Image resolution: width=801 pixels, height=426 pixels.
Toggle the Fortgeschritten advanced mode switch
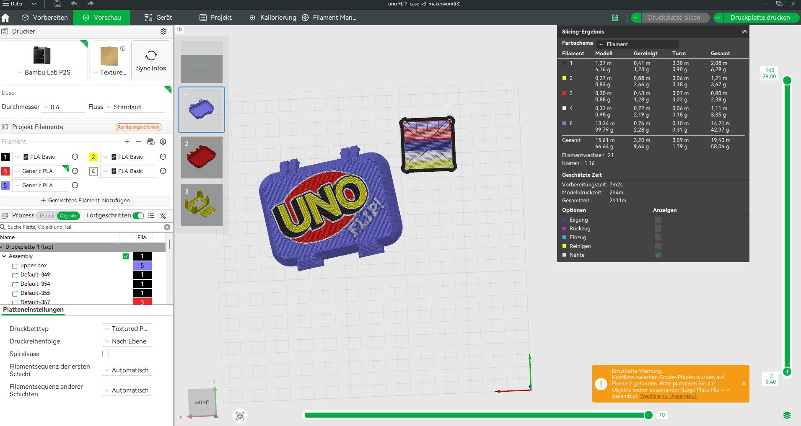point(138,216)
